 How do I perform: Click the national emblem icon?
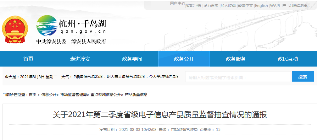tap(14, 31)
